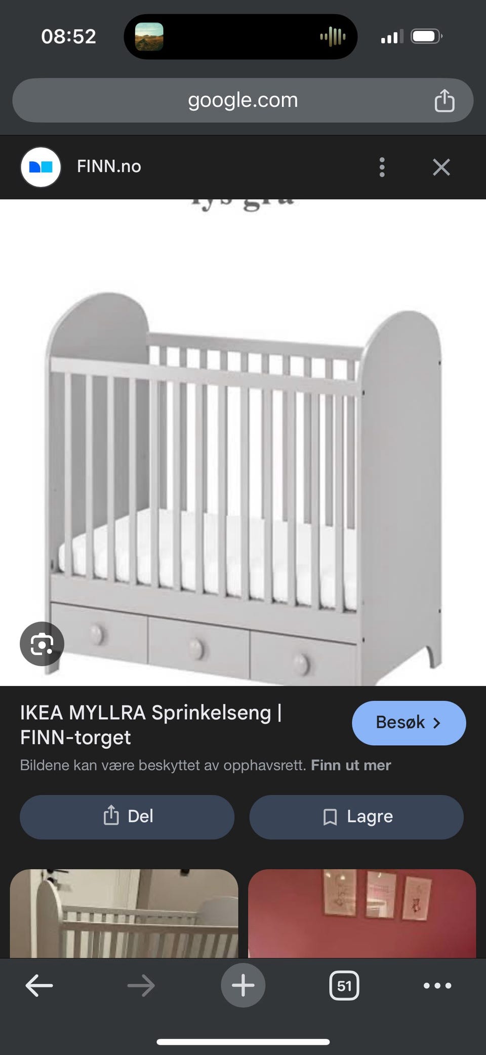Open the browser more-options menu

click(437, 986)
